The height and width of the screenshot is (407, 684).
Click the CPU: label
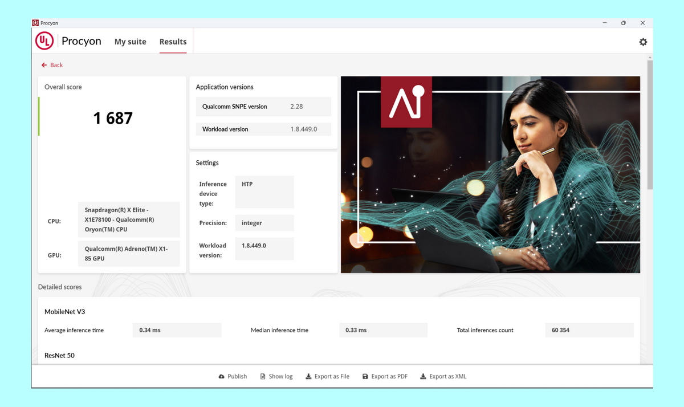54,221
